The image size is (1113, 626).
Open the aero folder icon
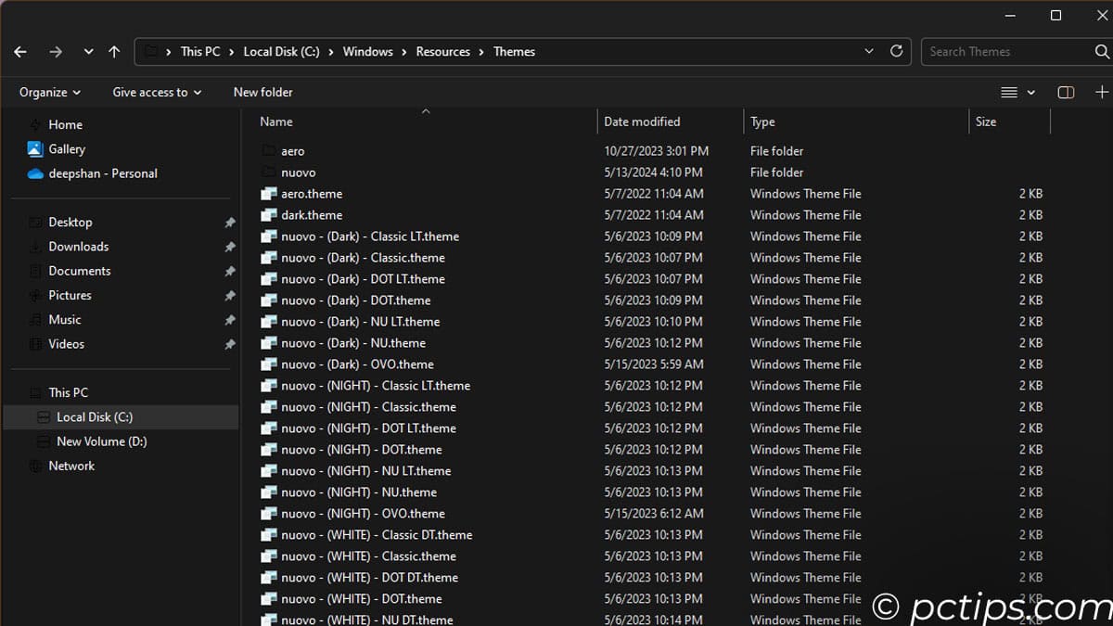(x=269, y=151)
